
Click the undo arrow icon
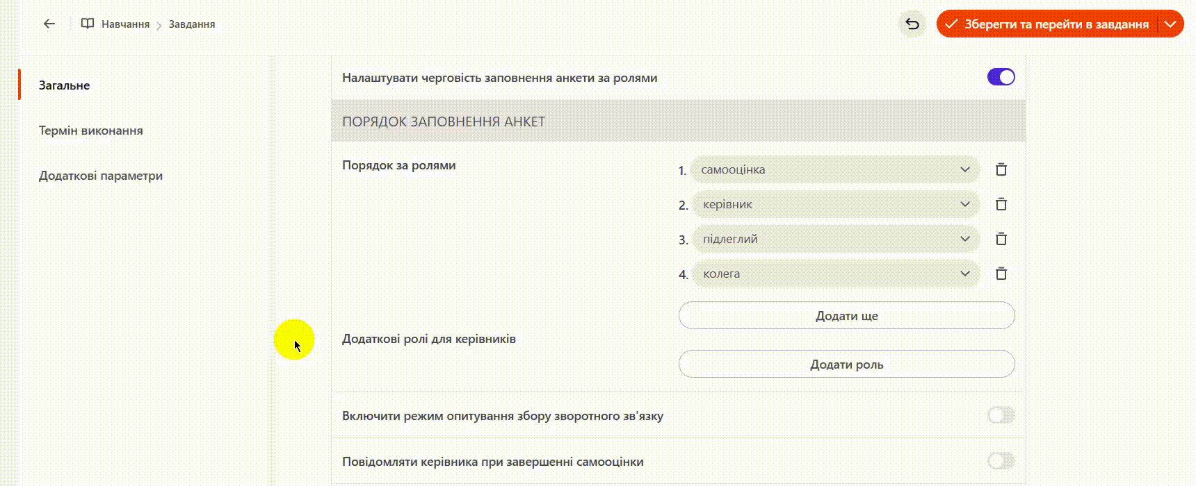pos(912,24)
